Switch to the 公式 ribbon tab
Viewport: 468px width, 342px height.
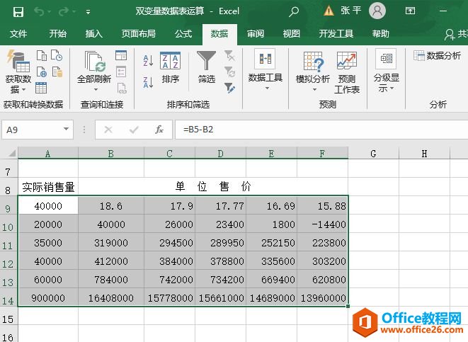point(183,34)
